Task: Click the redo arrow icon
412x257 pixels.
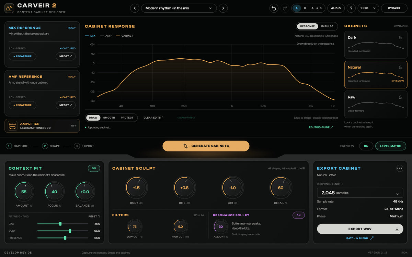Action: point(285,8)
